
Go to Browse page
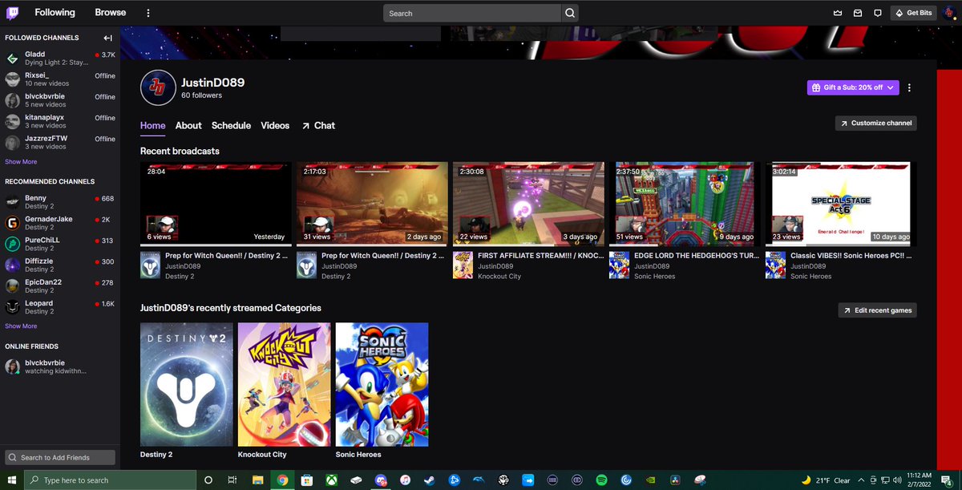pyautogui.click(x=111, y=13)
